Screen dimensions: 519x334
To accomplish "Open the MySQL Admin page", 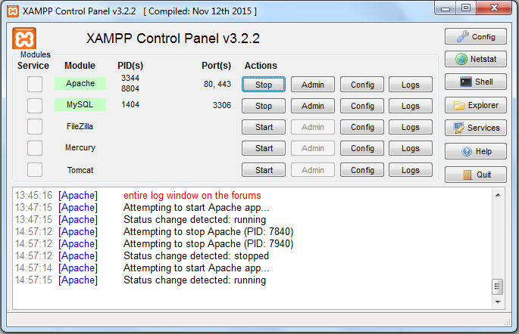I will tap(313, 106).
